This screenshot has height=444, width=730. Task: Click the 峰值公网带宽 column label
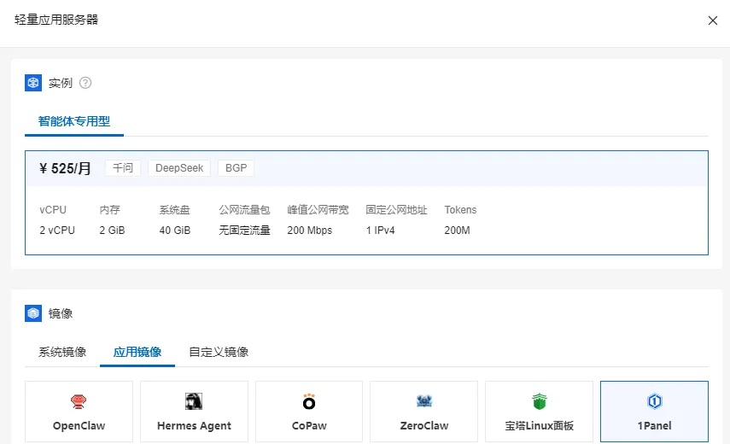(x=318, y=210)
